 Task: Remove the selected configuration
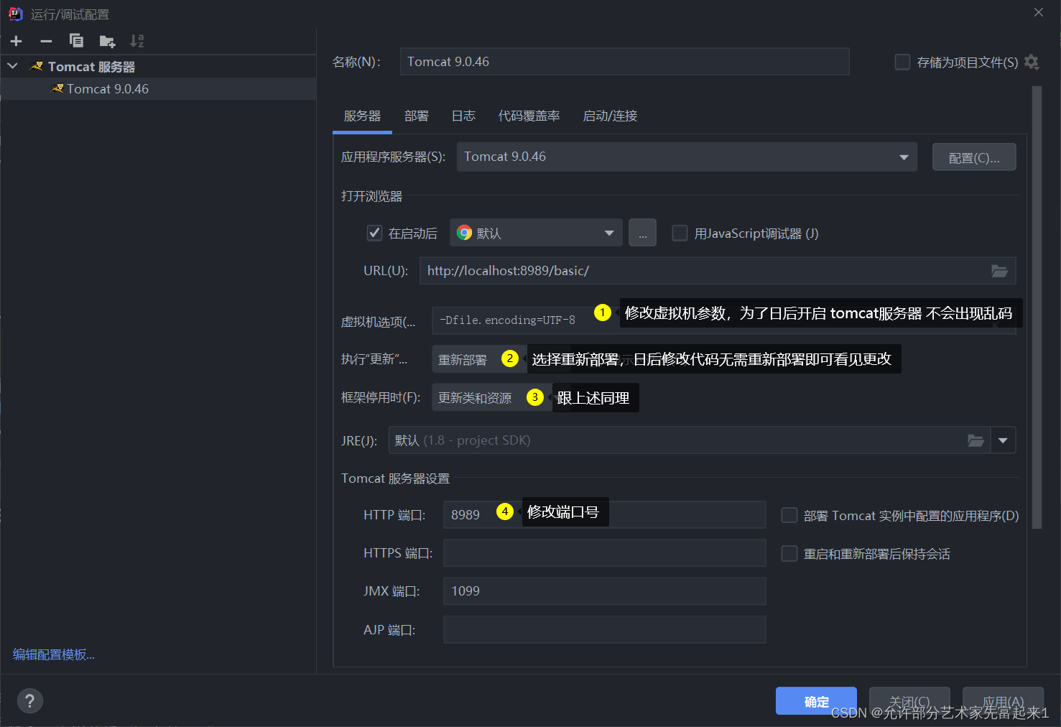point(46,41)
